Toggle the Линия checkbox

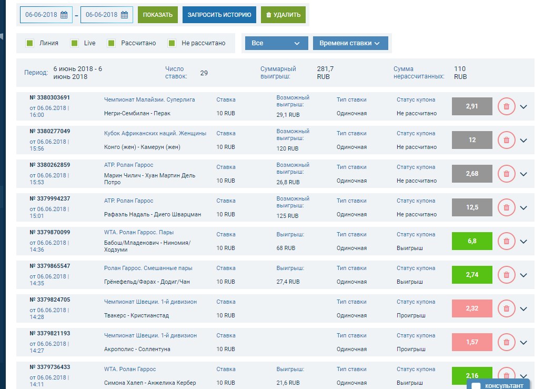click(30, 43)
